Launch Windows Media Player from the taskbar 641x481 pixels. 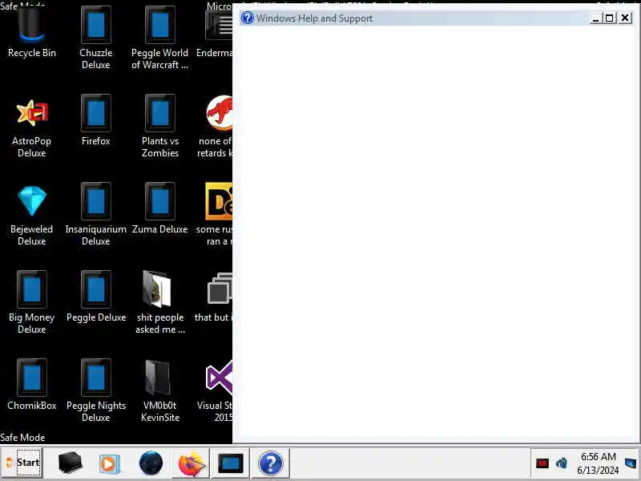click(109, 464)
